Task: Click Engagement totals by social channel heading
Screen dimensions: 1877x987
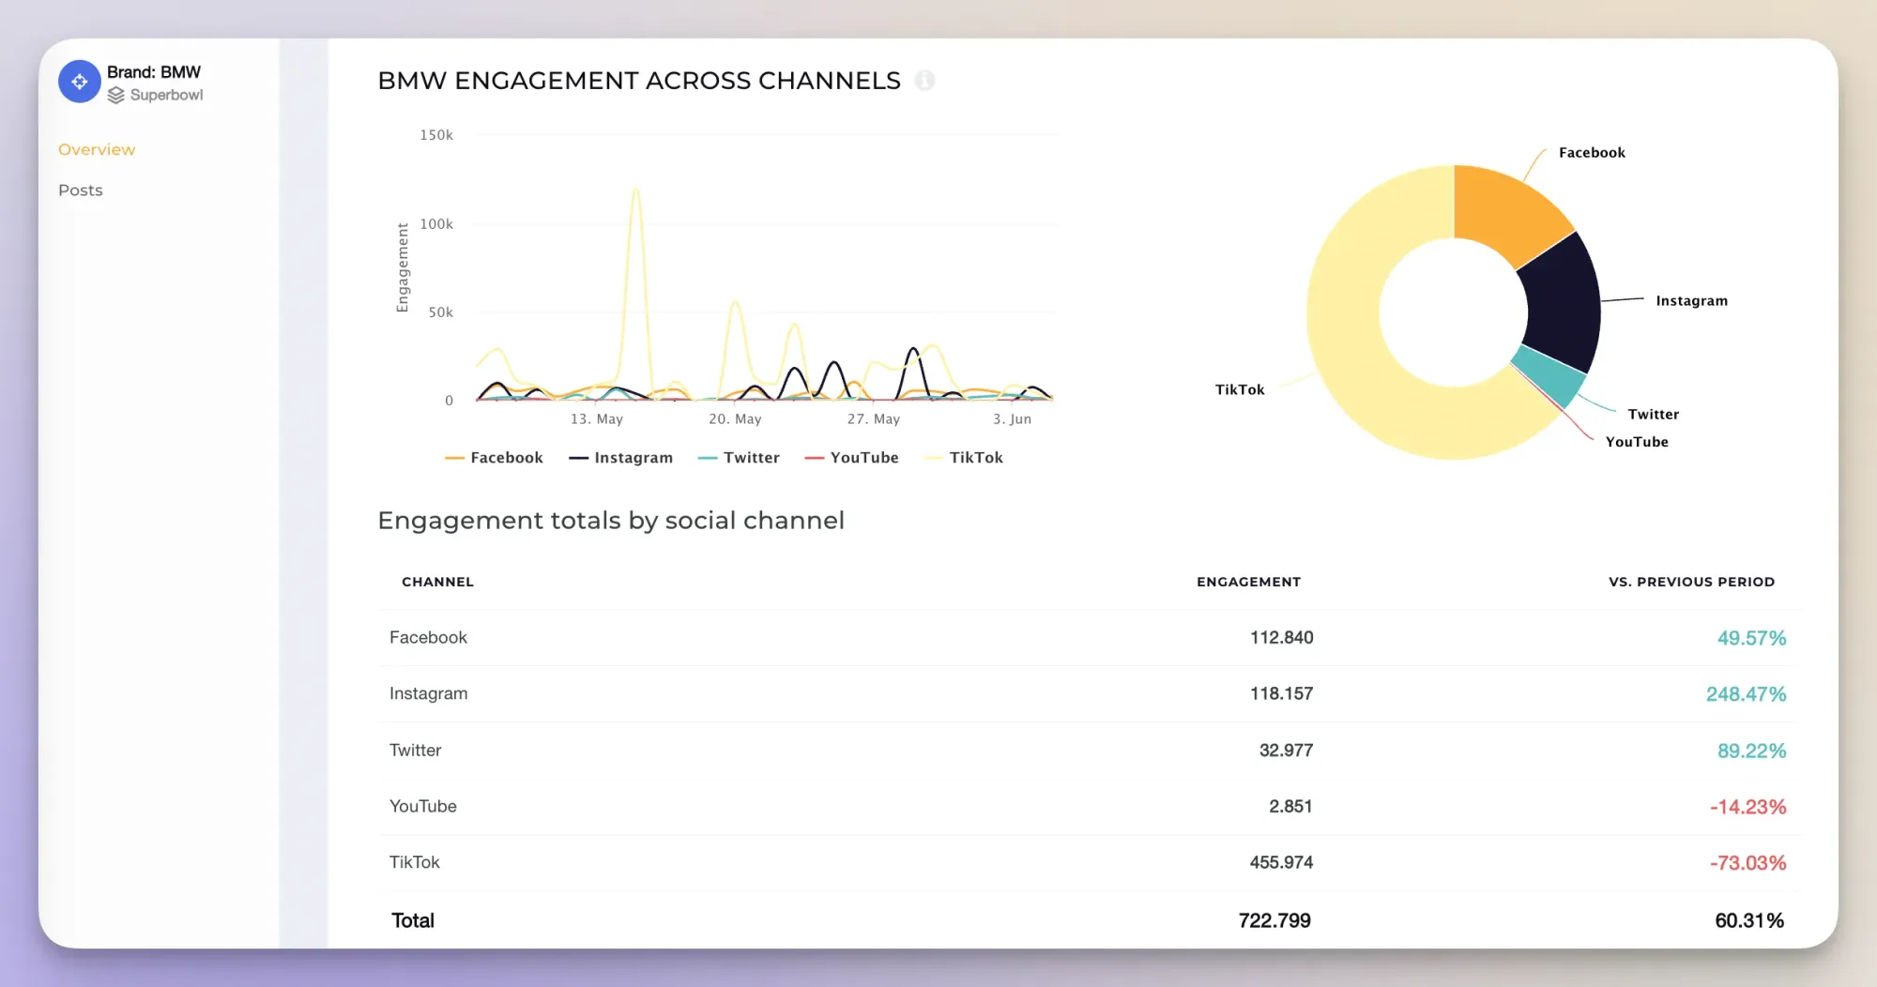Action: [x=611, y=521]
